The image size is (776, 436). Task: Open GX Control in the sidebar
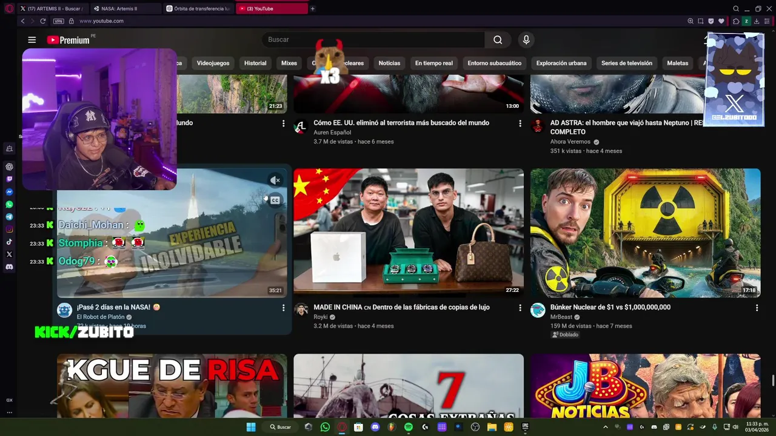coord(9,400)
